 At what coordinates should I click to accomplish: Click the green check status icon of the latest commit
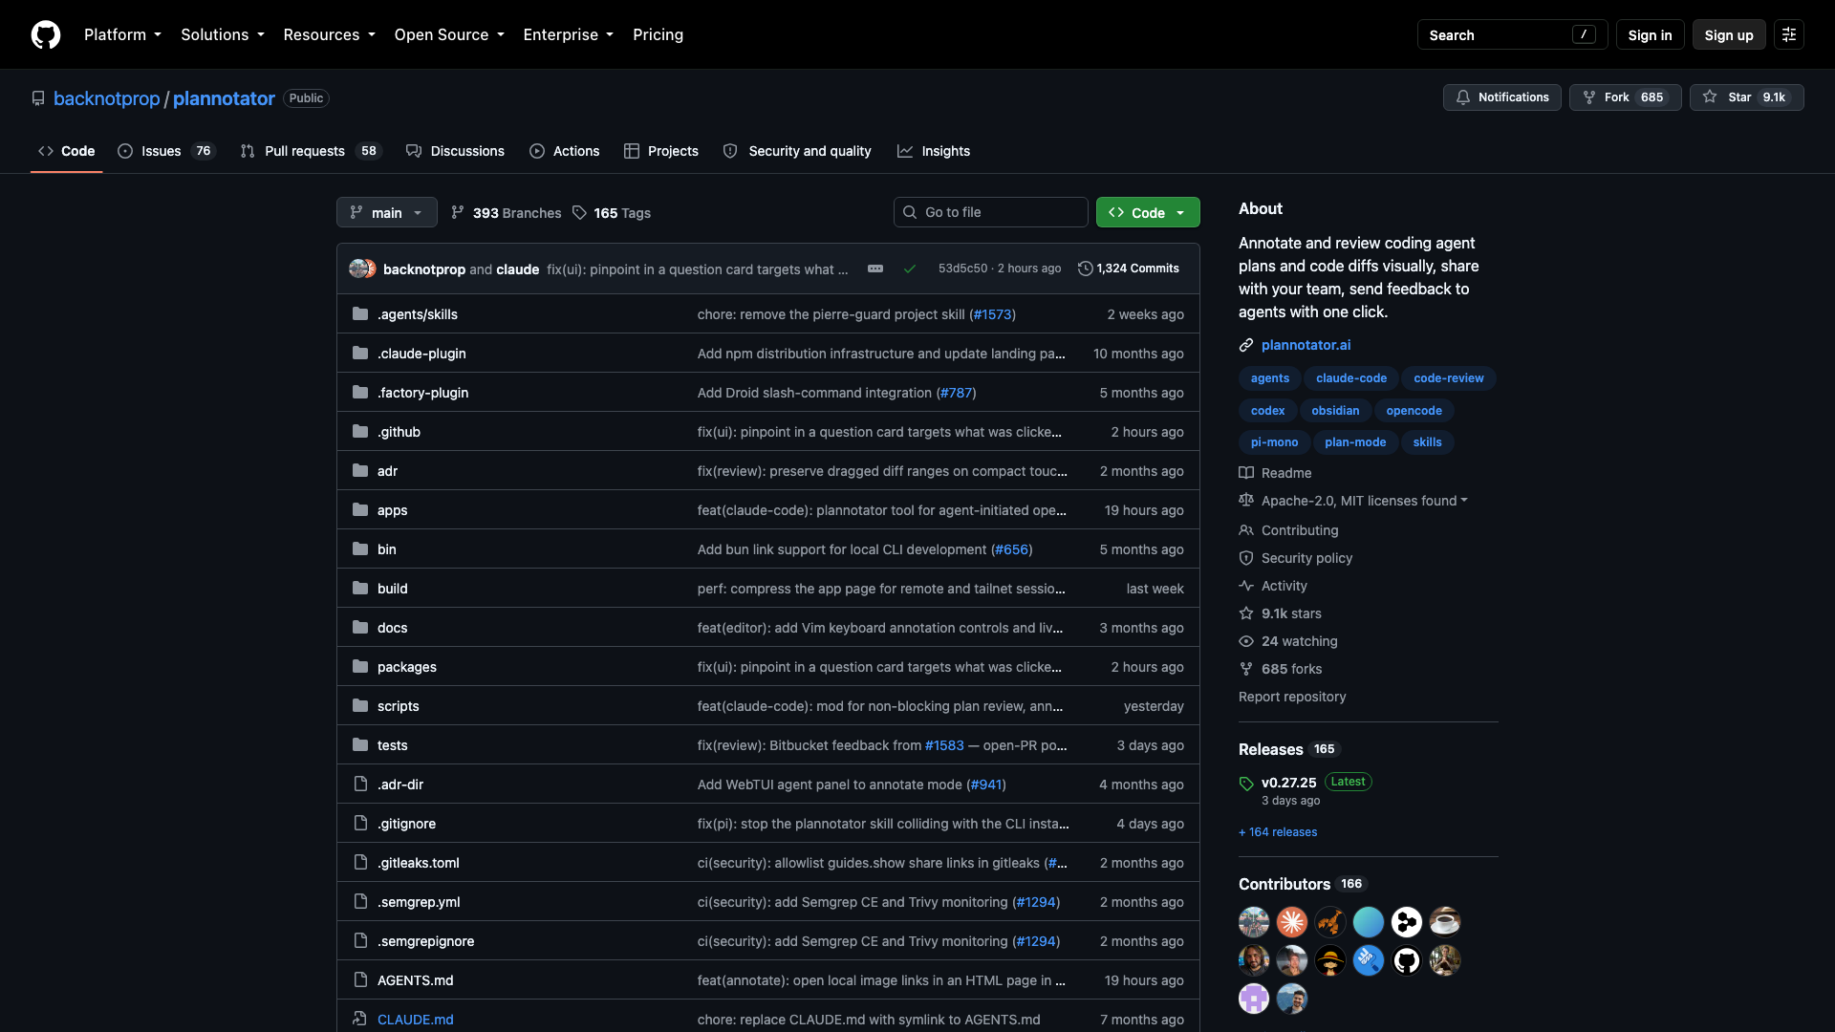[x=910, y=269]
